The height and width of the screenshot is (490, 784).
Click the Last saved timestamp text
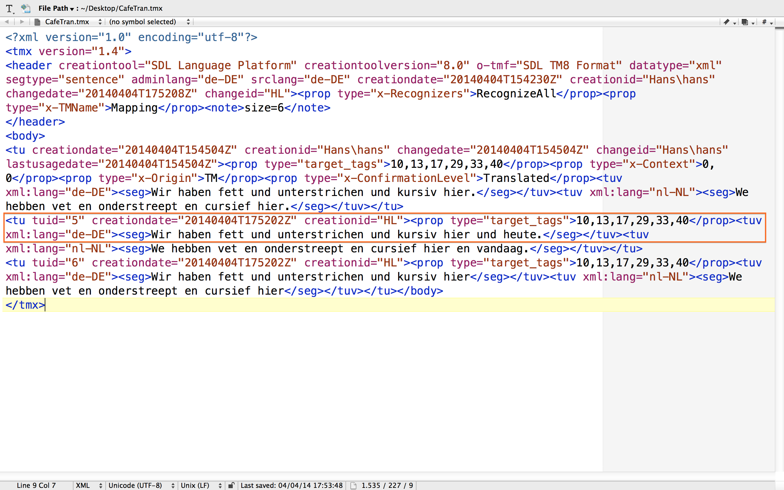292,485
